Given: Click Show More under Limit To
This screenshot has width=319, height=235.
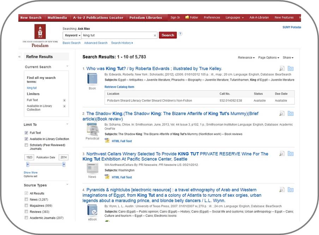Looking at the screenshot, I should click(x=30, y=172).
